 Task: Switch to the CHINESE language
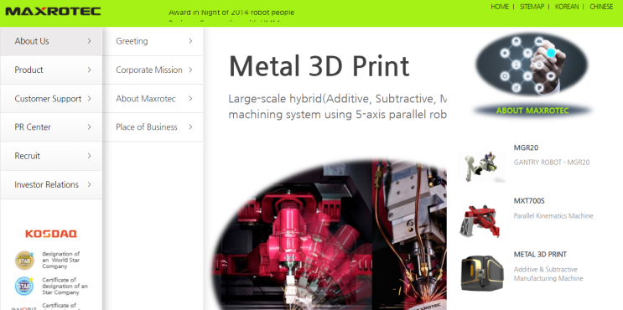601,7
